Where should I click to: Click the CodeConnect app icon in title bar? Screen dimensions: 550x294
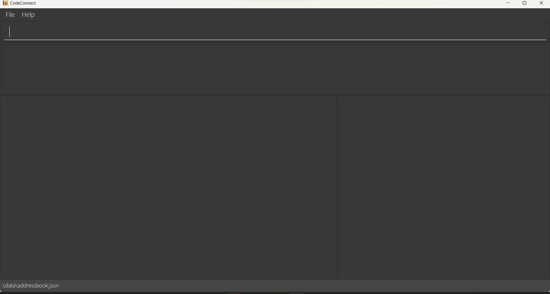click(x=5, y=3)
